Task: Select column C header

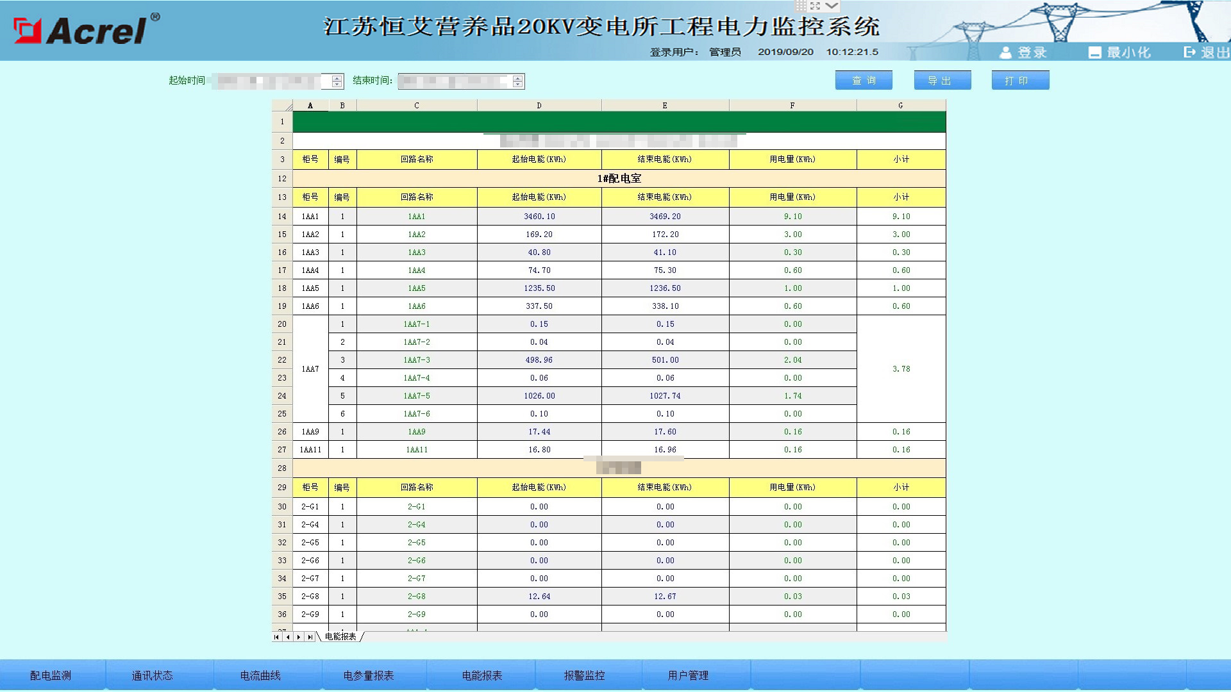Action: [417, 106]
